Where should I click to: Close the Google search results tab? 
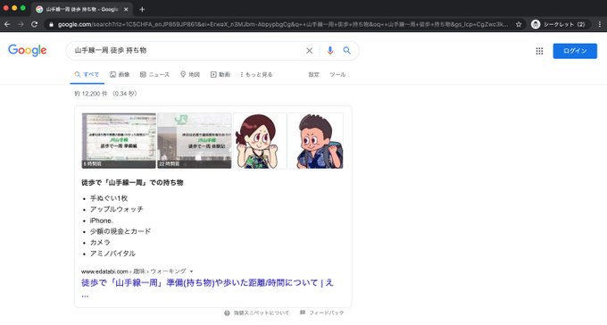[x=126, y=9]
